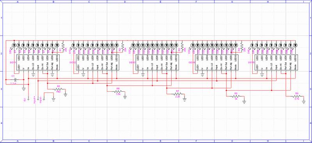The image size is (312, 143).
Task: Click the 2.2uf value under C1
Action: 13,84
